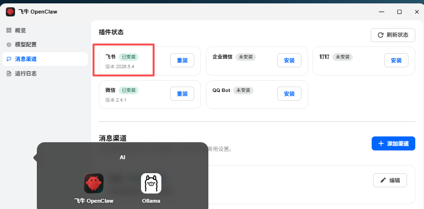Click the plus icon in 添加渠道
The width and height of the screenshot is (424, 209).
(x=381, y=143)
